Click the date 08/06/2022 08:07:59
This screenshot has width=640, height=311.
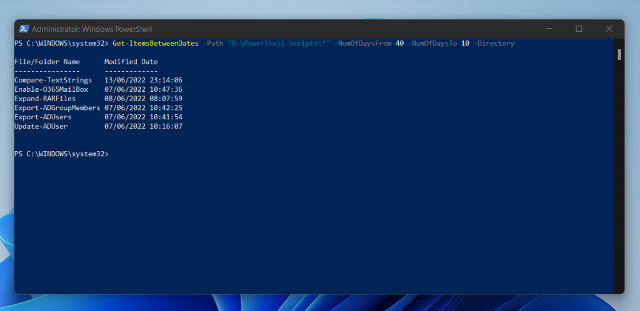click(x=143, y=99)
